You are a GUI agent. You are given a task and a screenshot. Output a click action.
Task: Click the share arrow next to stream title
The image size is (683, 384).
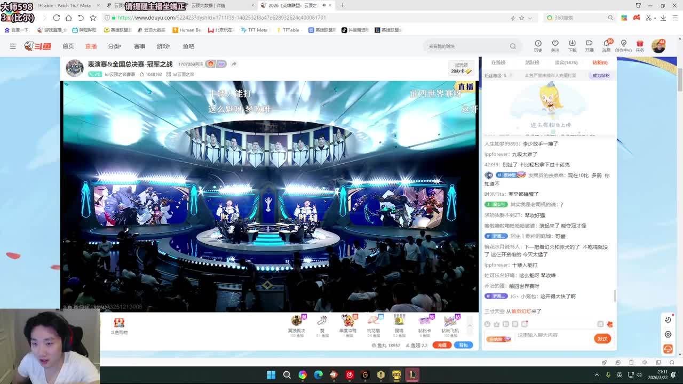[234, 64]
